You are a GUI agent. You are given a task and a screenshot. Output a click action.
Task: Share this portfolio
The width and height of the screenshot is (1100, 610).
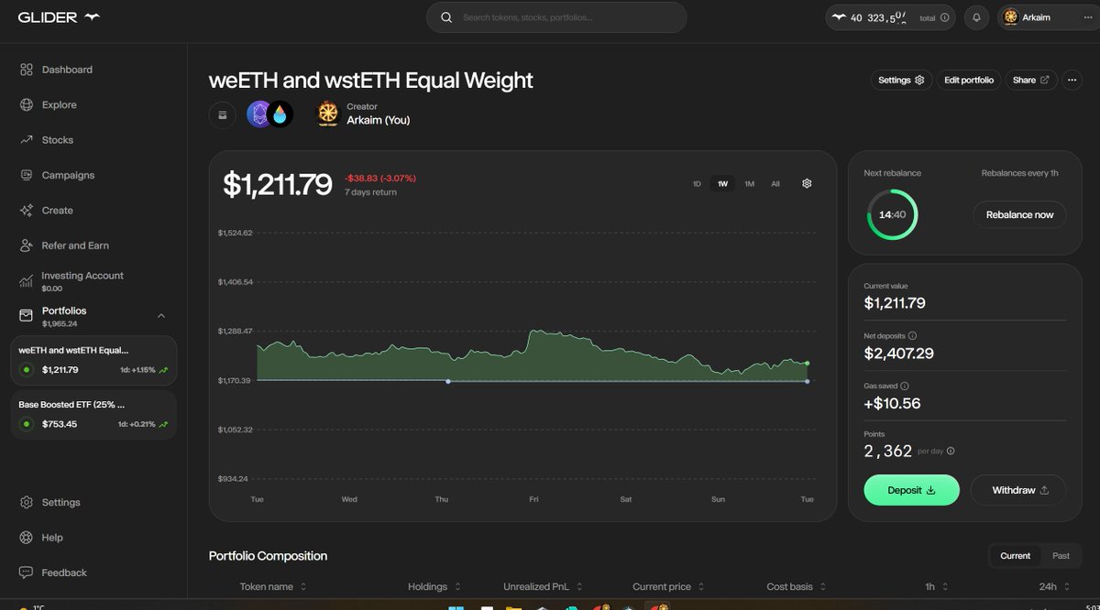point(1031,80)
